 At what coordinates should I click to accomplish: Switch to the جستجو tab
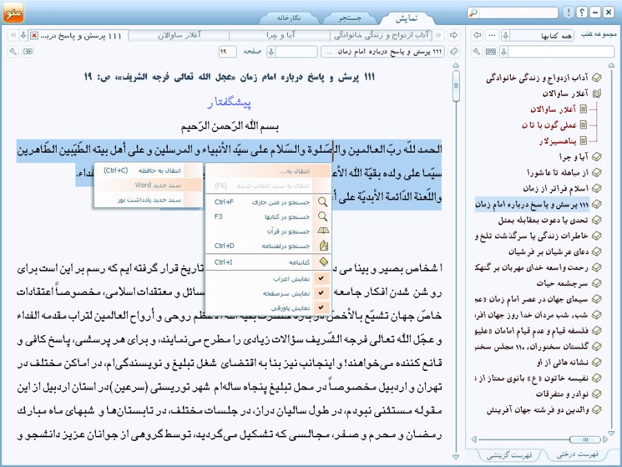coord(349,18)
